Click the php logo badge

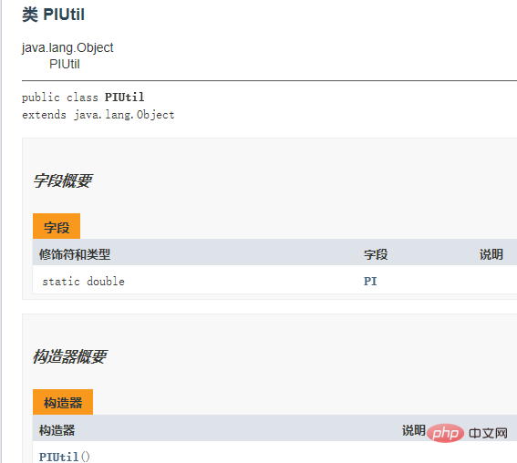coord(445,433)
